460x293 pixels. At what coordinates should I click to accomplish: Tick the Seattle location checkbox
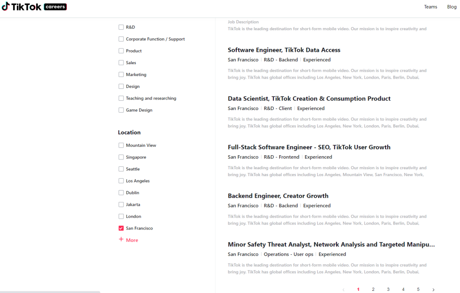(x=121, y=169)
